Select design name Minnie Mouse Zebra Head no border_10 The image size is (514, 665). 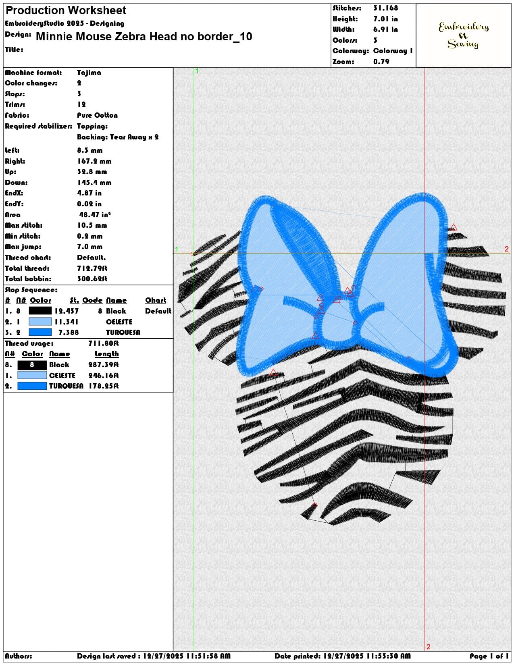[144, 37]
